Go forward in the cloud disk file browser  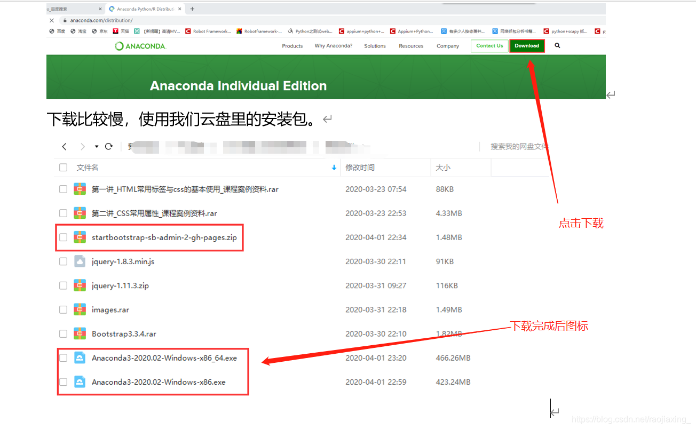82,146
